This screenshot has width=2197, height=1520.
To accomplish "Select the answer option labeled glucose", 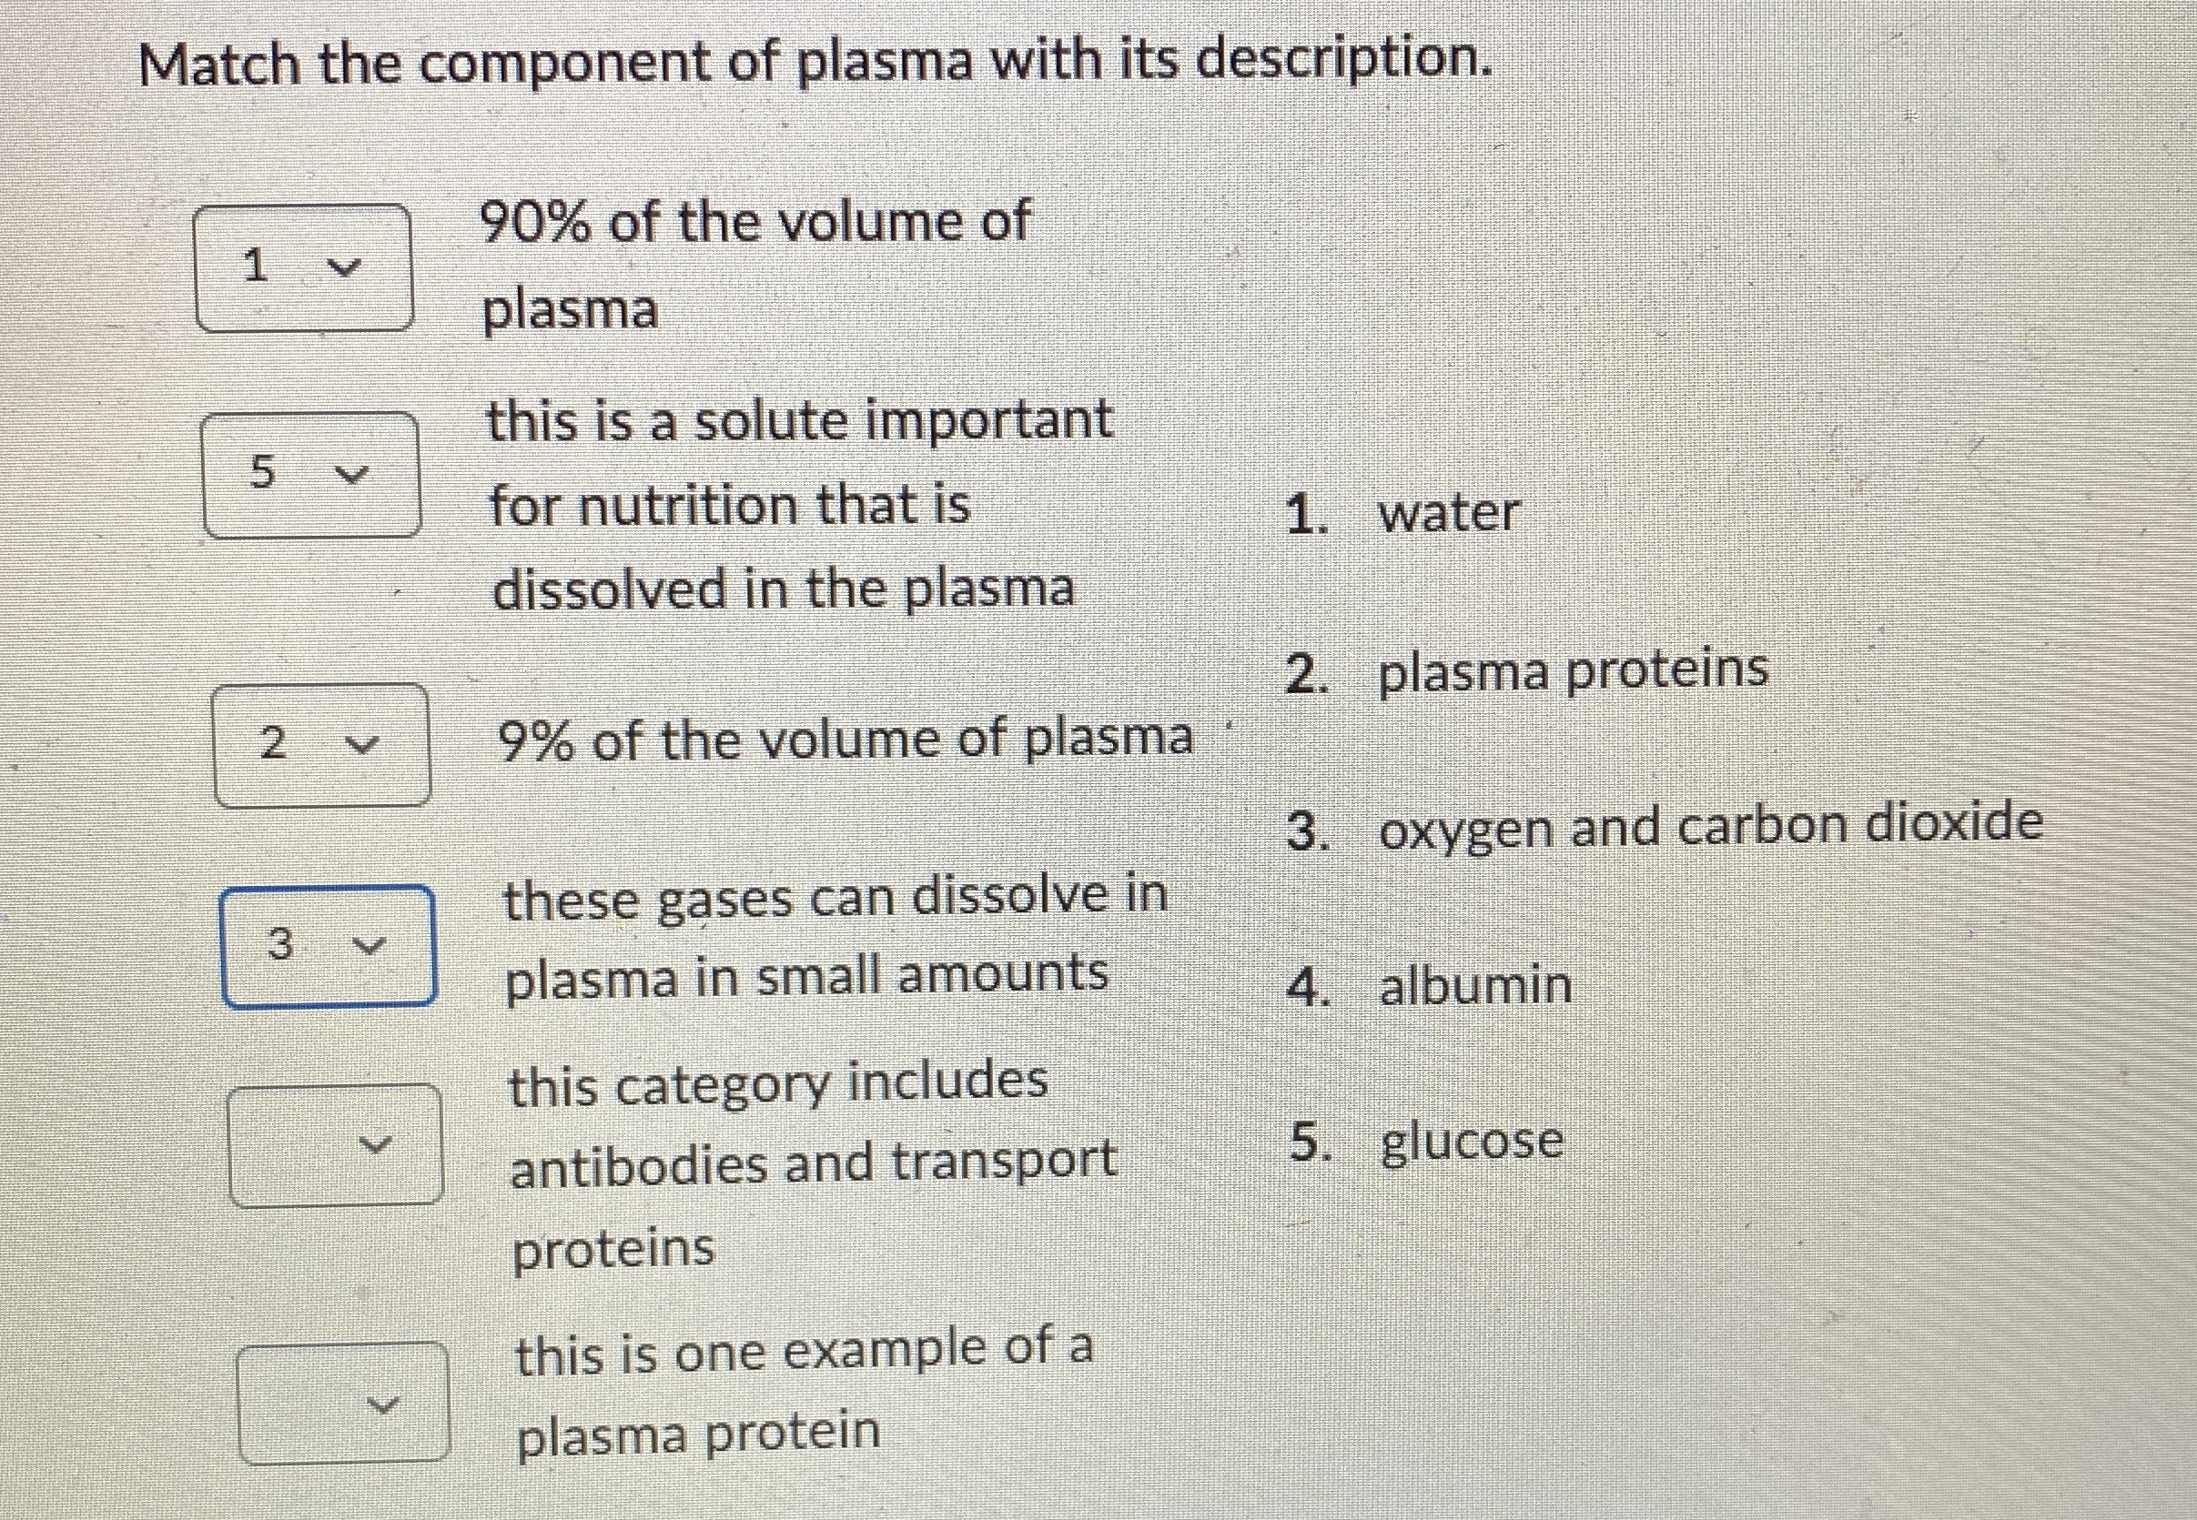I will pyautogui.click(x=1472, y=1143).
